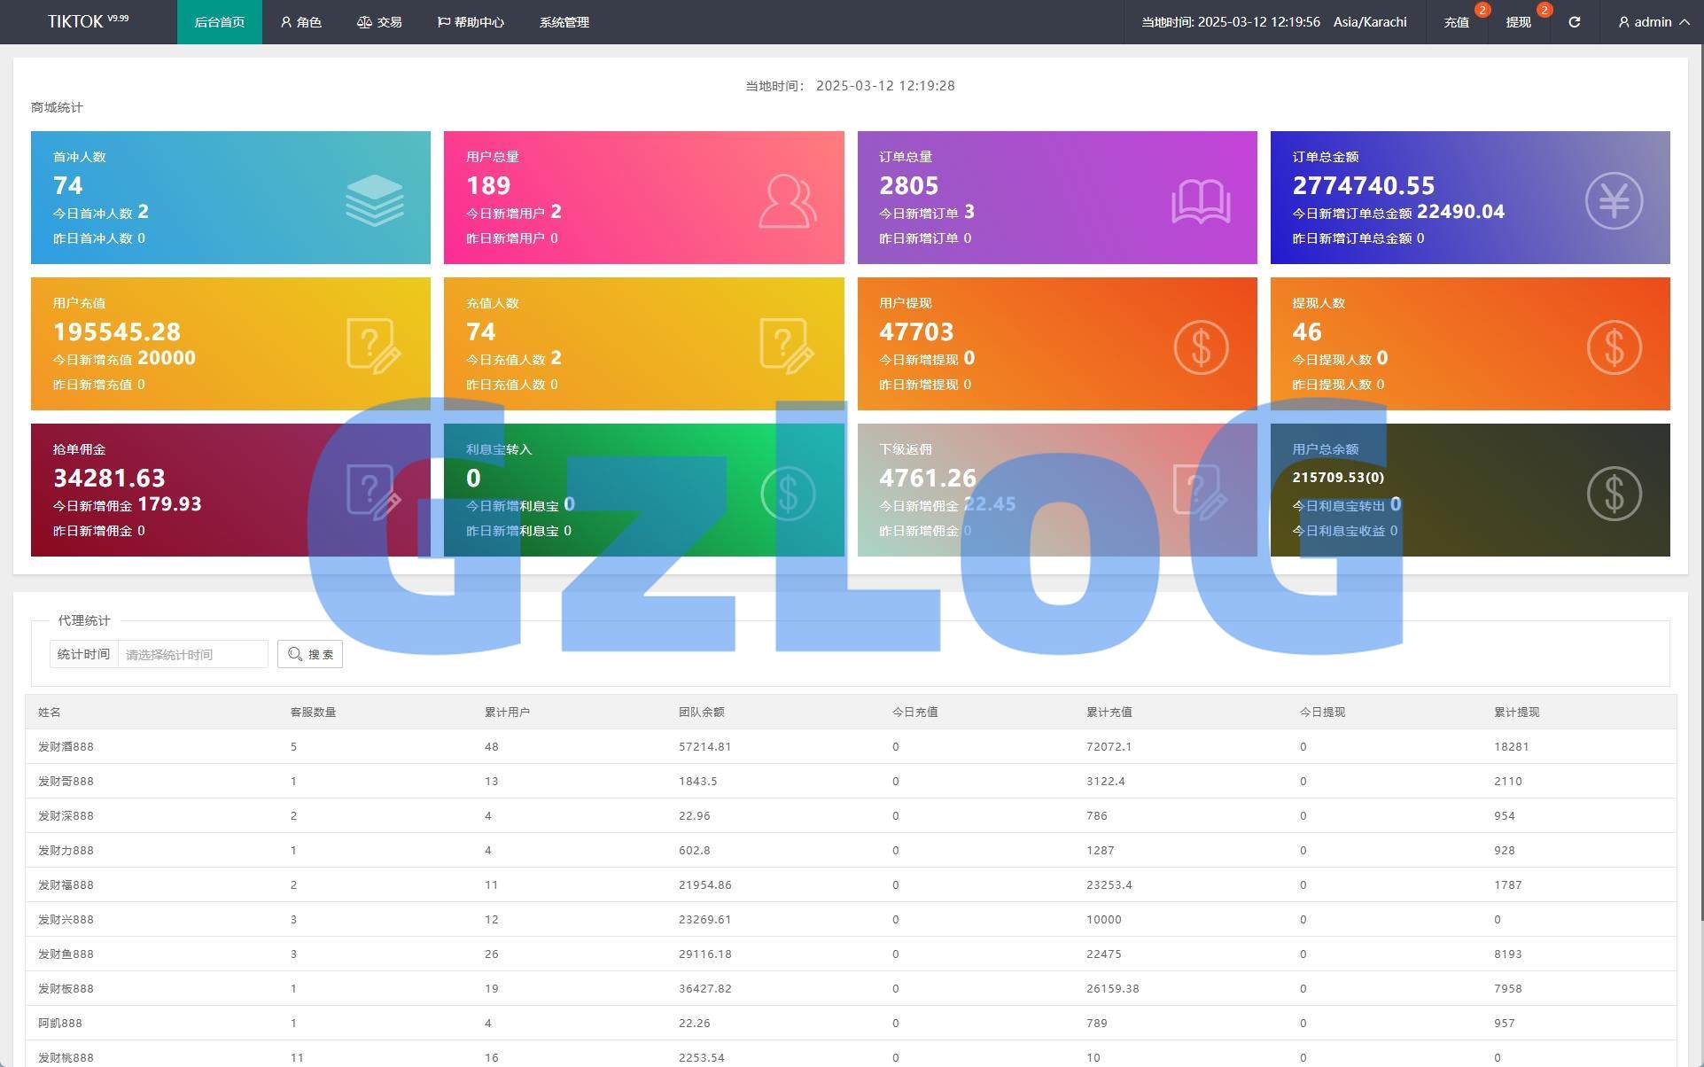Click the stacked layers icon in 首冲人数 card
Viewport: 1704px width, 1067px height.
coord(374,200)
